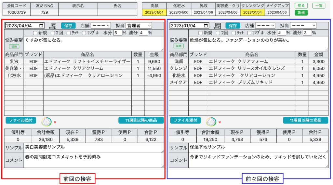Viewport: 333px width, 185px height.
Task: Remove left panel attachment with red X
Action: 55,122
